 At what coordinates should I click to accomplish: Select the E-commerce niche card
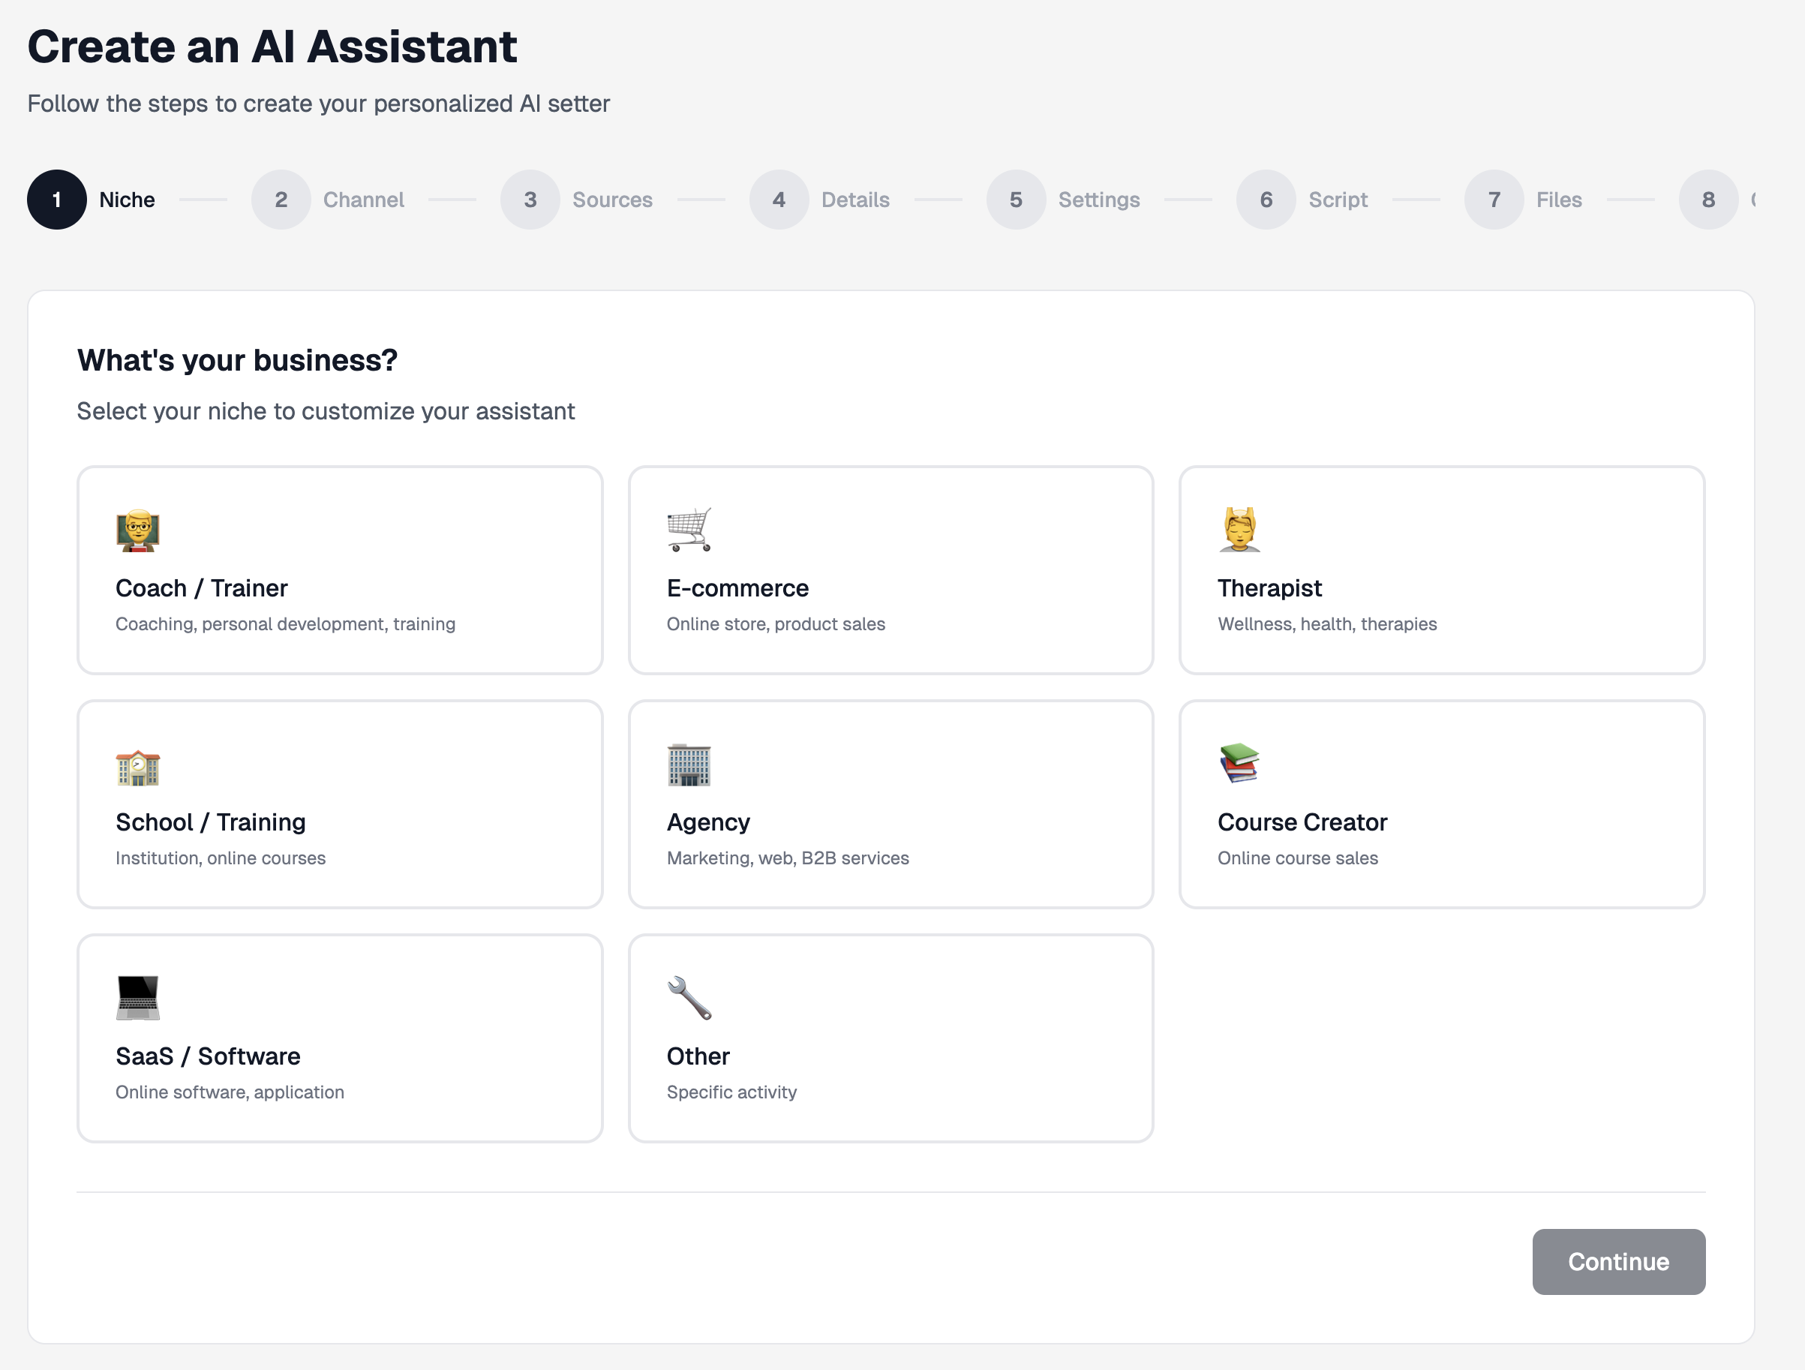coord(890,570)
